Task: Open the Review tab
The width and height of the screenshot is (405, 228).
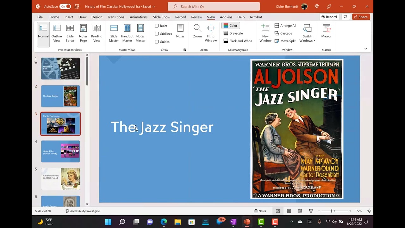Action: click(x=196, y=17)
